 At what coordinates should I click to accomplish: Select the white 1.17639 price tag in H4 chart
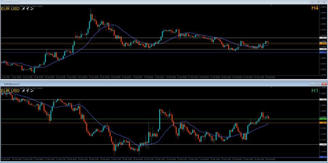324,49
